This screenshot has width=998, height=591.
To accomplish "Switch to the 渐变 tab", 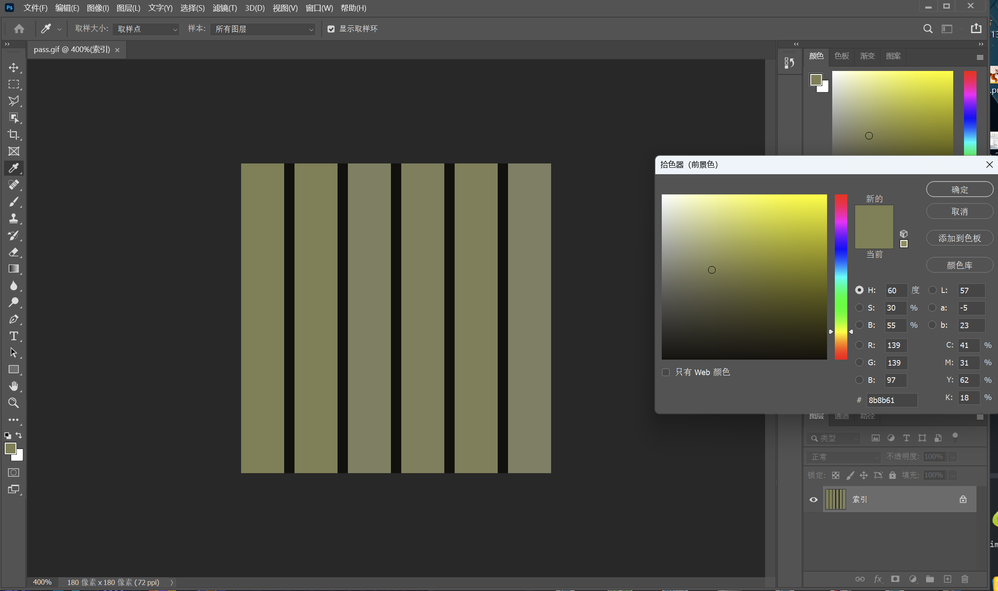I will pyautogui.click(x=868, y=56).
